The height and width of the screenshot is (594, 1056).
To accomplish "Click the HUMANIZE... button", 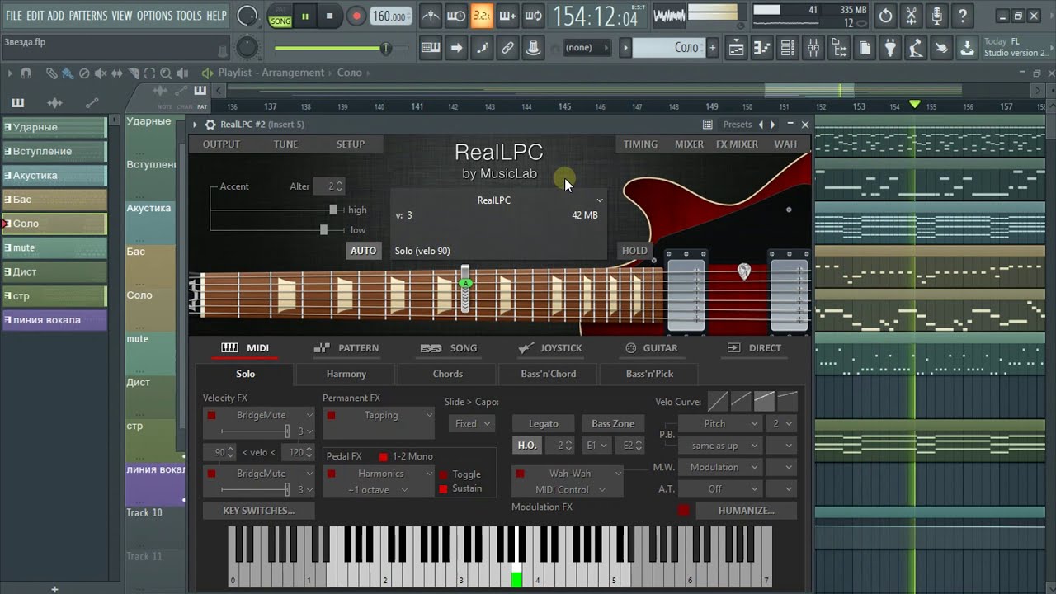I will pos(747,511).
